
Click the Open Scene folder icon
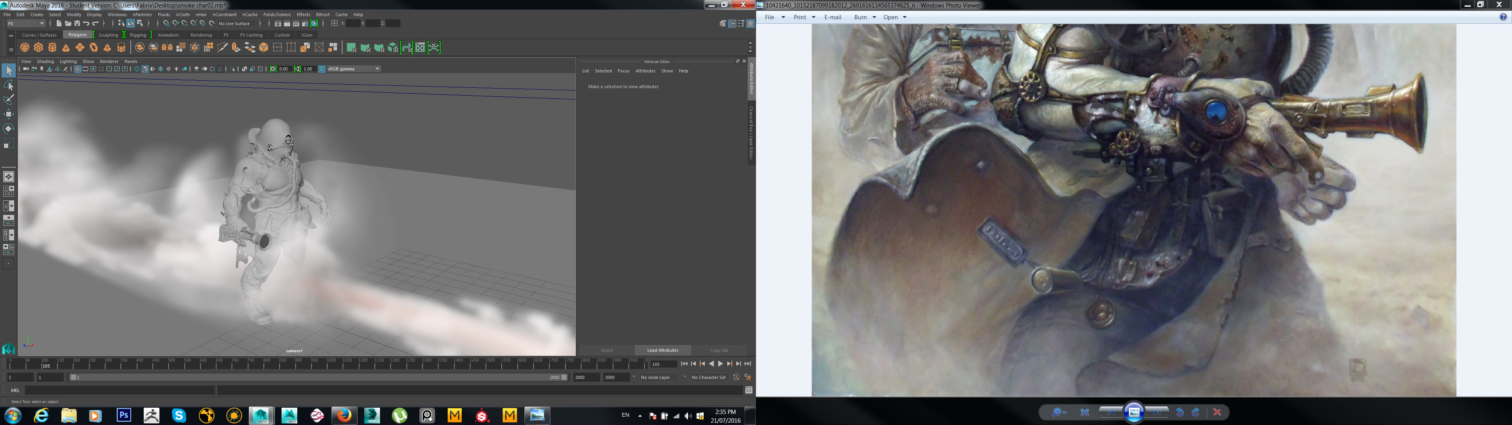click(x=68, y=24)
